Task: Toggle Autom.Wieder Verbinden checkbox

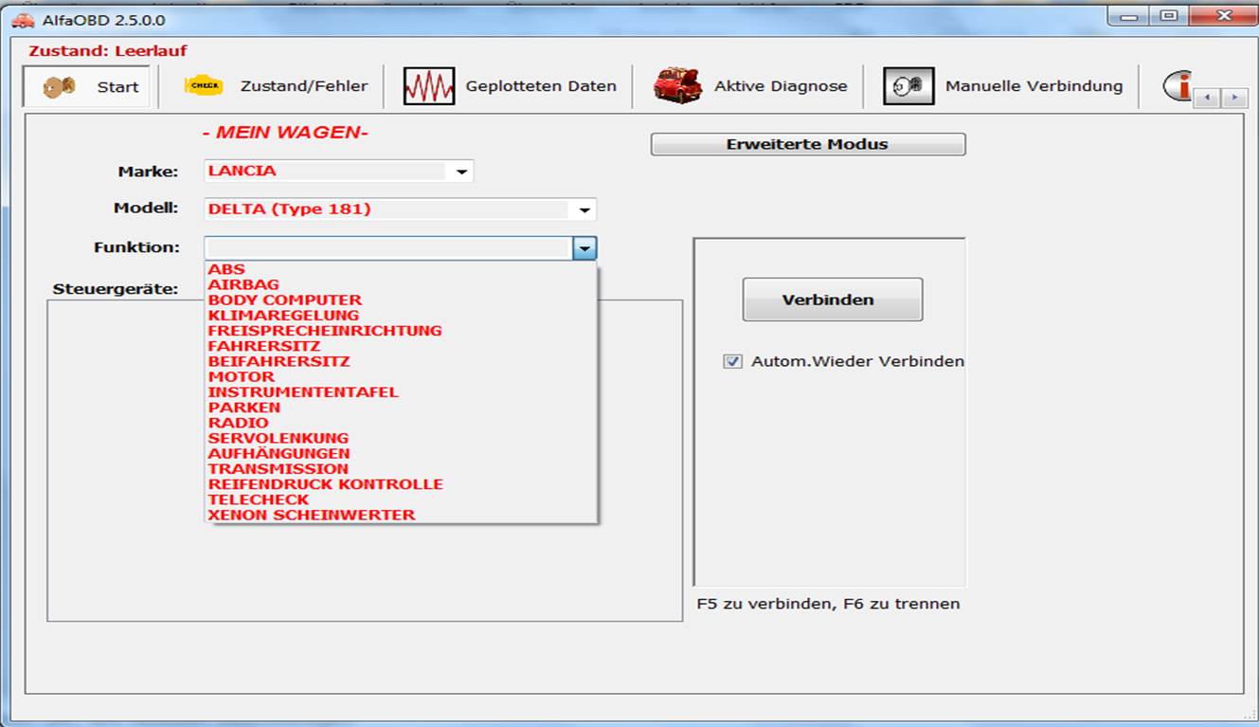Action: [732, 361]
